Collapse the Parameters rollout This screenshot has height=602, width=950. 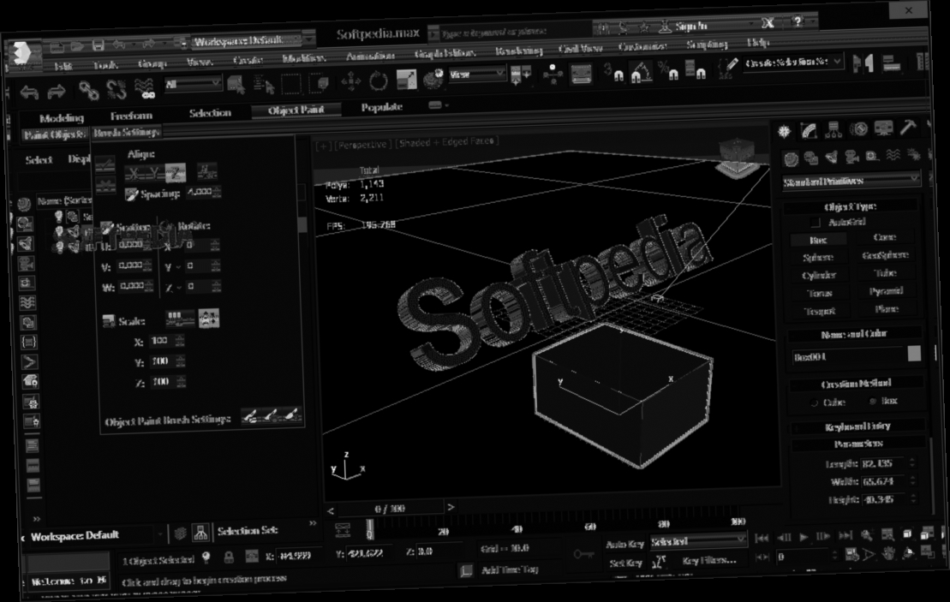(858, 444)
